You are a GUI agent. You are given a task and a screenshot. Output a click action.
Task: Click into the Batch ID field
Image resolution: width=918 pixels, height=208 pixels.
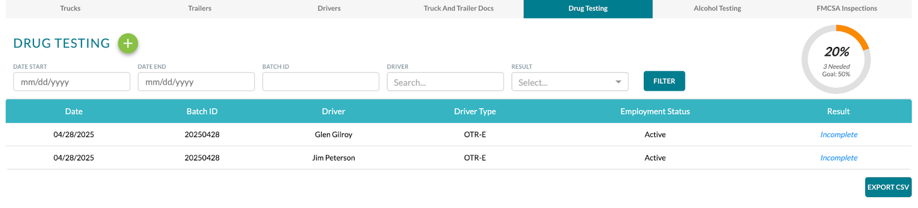pos(321,82)
